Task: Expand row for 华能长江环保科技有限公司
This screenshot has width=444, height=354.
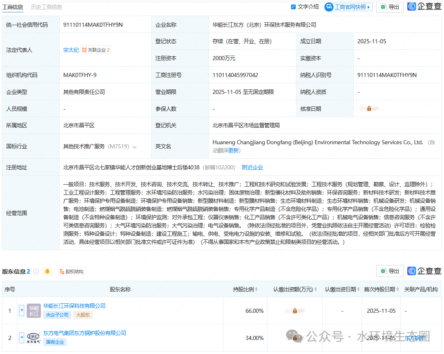Action: pyautogui.click(x=21, y=310)
